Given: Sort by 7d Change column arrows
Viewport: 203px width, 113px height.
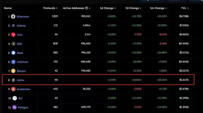Looking at the screenshot, I should tap(141, 8).
